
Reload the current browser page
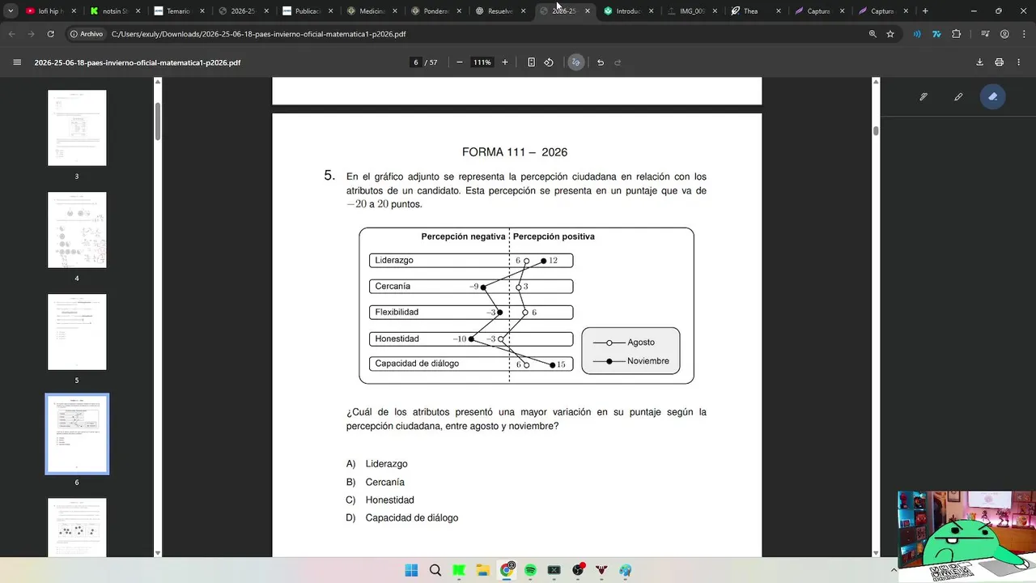(x=51, y=34)
